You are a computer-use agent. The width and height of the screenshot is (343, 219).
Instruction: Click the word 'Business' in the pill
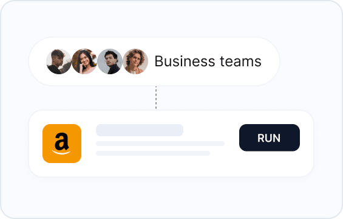[185, 61]
